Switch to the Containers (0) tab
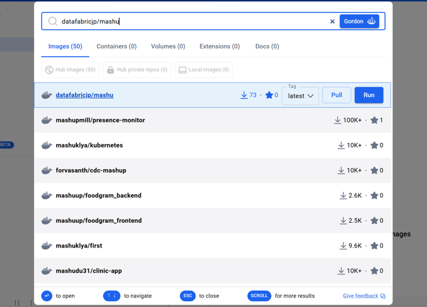The width and height of the screenshot is (427, 307). [x=117, y=47]
